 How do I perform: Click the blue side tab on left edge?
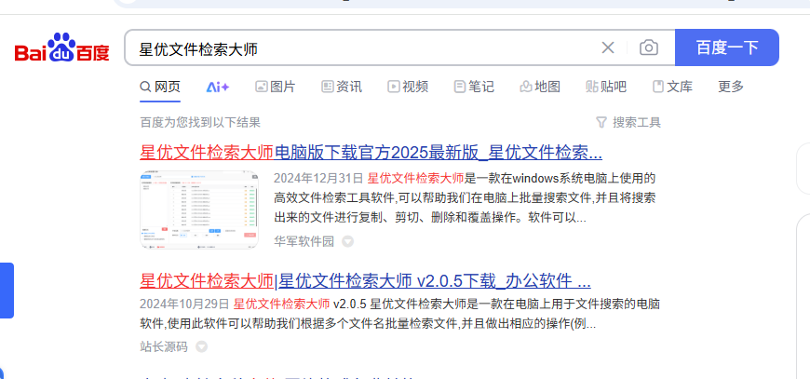tap(7, 291)
